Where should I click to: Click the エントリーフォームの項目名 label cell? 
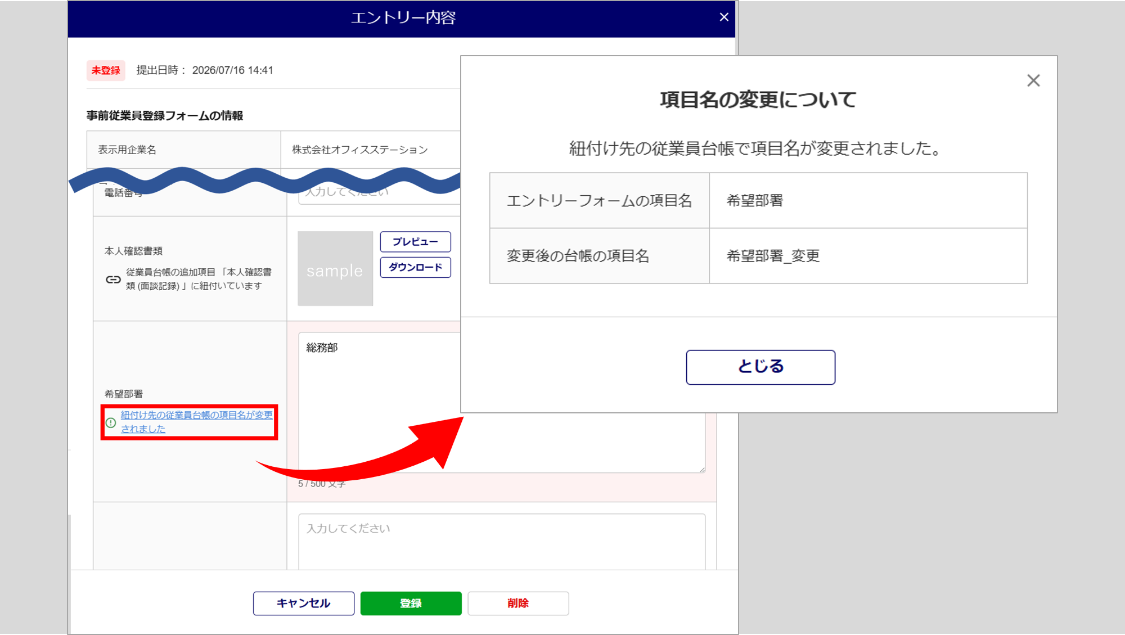(x=600, y=201)
